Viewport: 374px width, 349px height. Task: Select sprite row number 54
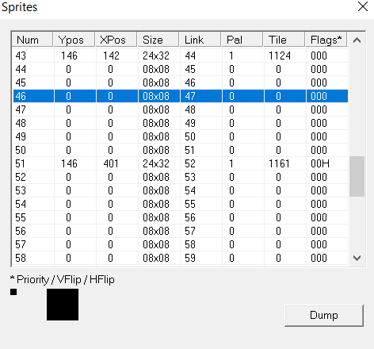tap(181, 204)
